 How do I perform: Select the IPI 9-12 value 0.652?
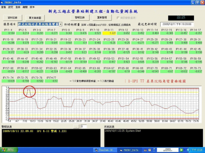(x=123, y=33)
